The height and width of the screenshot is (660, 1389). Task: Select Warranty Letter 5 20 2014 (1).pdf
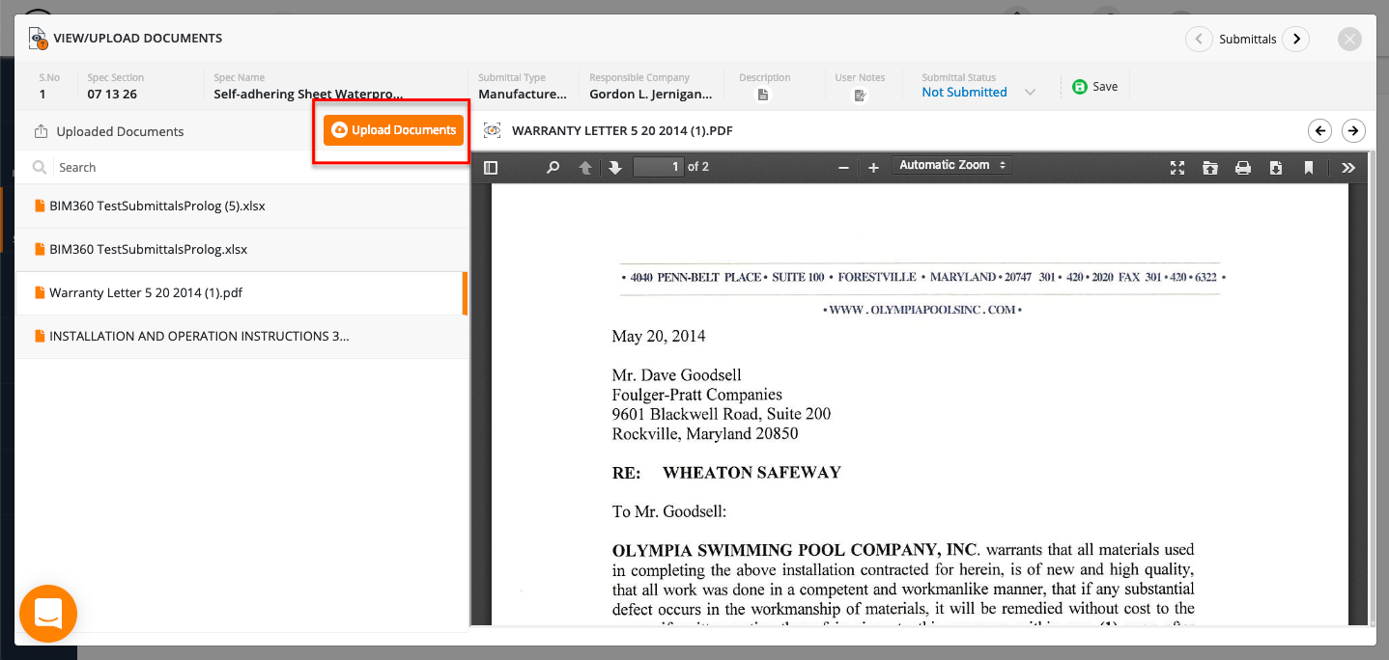(241, 293)
